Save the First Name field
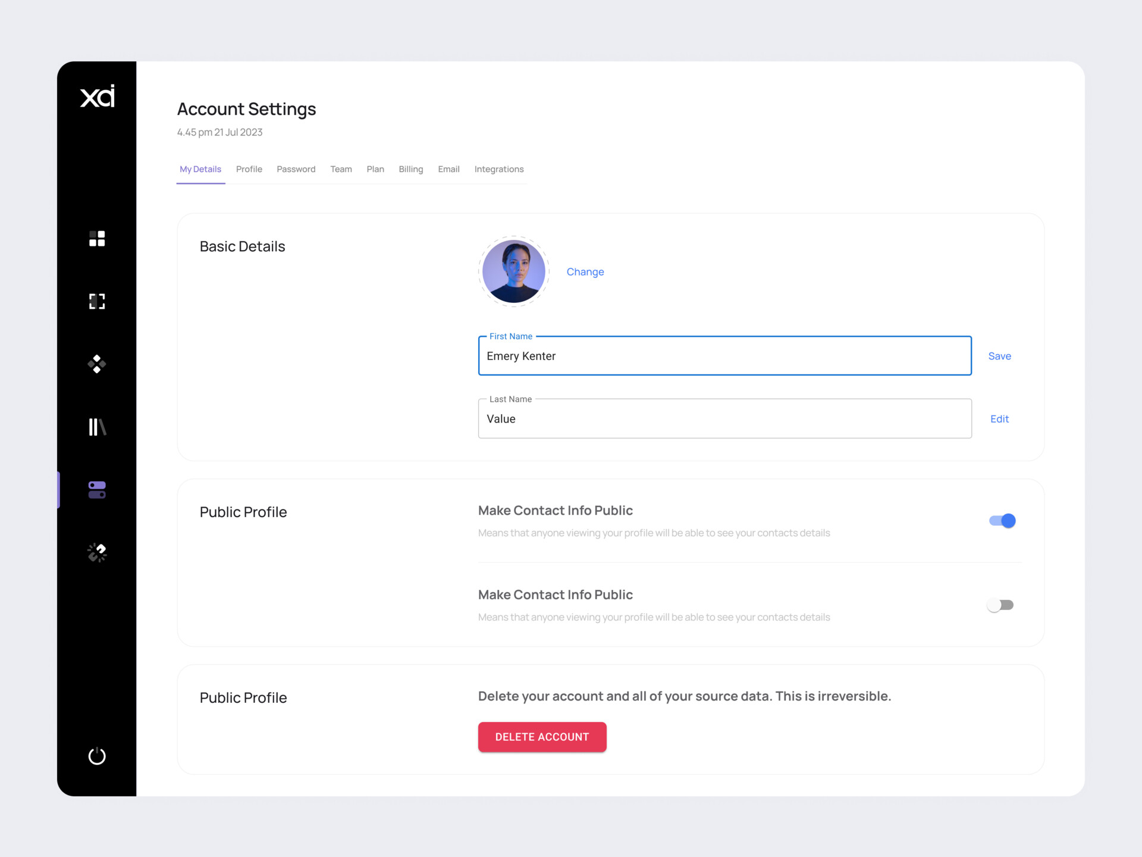Screen dimensions: 1142x857 (x=999, y=356)
